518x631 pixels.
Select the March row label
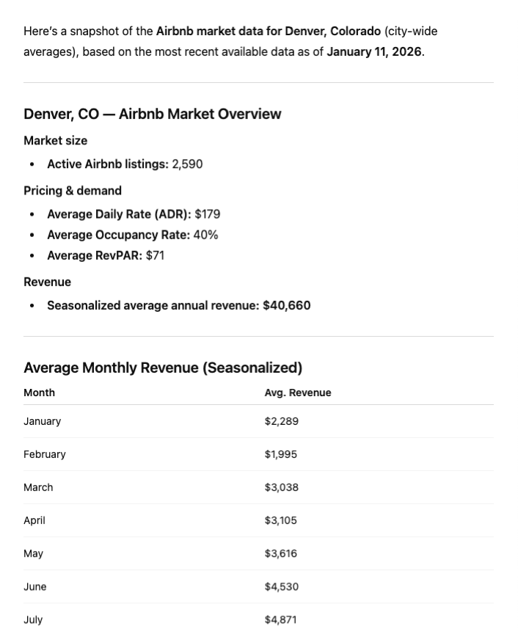click(38, 487)
